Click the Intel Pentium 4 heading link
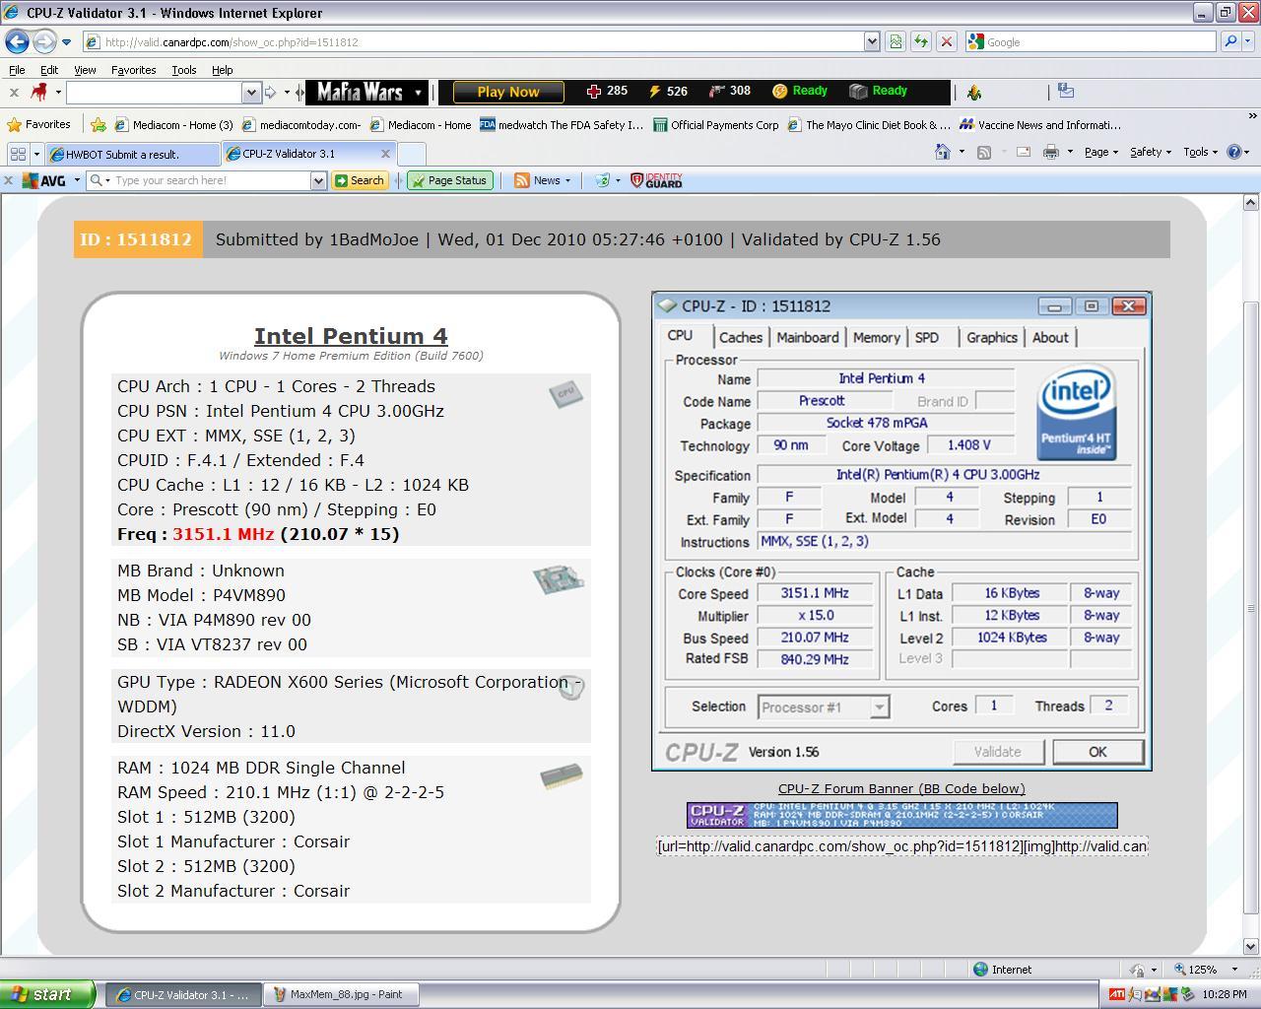 (x=351, y=336)
